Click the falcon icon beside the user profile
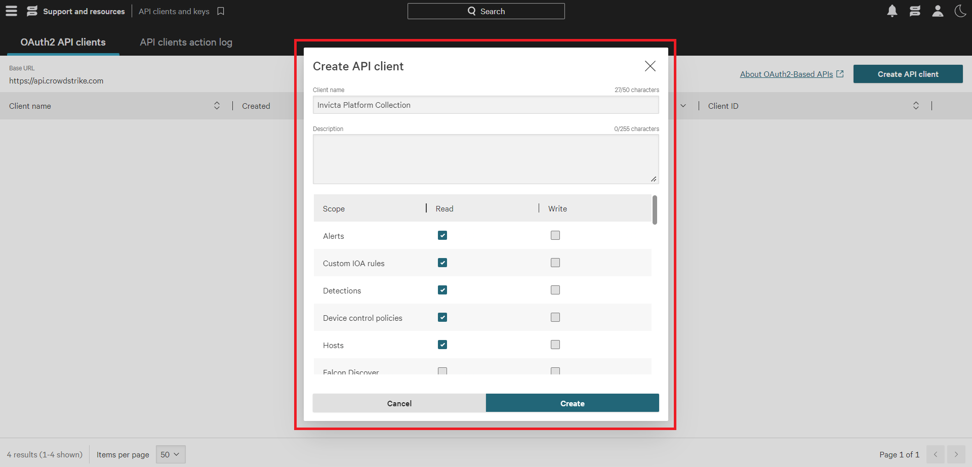Screen dimensions: 972x467 [915, 11]
